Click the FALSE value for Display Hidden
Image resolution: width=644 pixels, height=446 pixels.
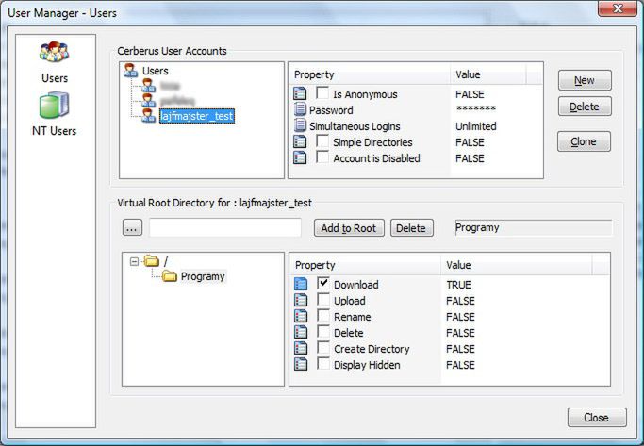tap(460, 365)
